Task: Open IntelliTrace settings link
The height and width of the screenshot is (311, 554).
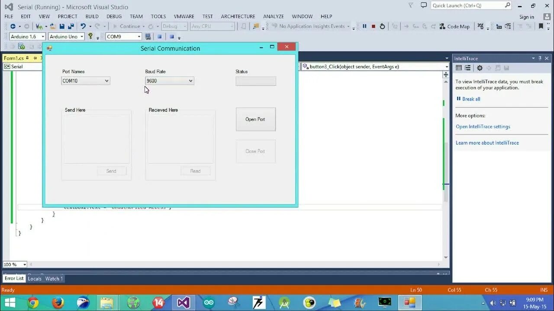Action: point(483,127)
